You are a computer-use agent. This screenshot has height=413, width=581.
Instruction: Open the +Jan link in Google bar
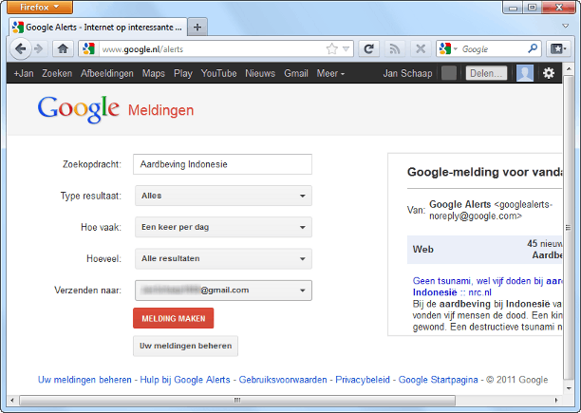click(x=24, y=73)
